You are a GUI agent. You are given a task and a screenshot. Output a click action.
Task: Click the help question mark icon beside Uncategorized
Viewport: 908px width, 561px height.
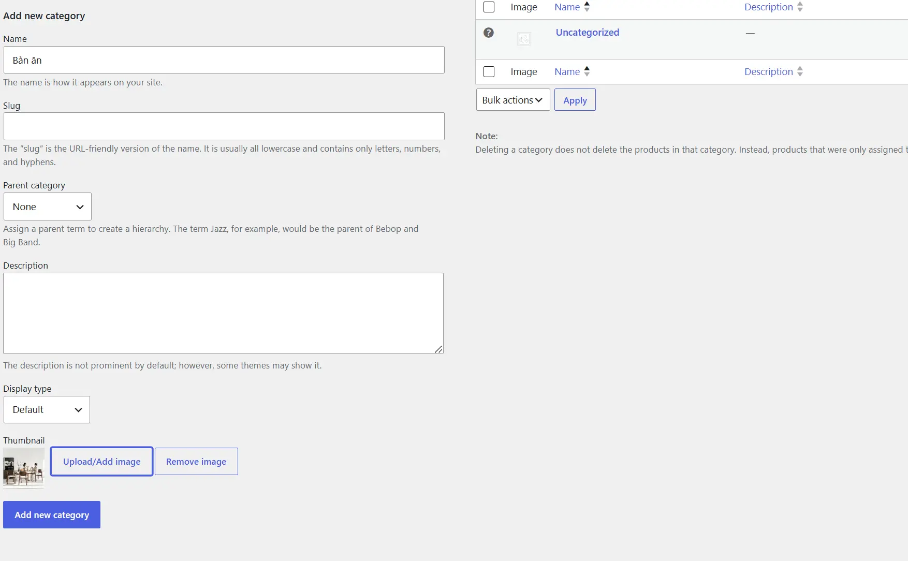[488, 33]
